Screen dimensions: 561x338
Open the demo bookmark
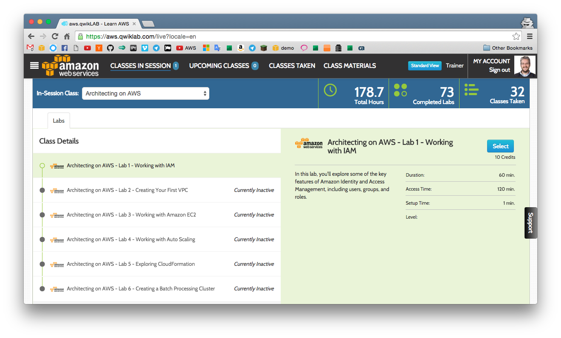pyautogui.click(x=283, y=48)
